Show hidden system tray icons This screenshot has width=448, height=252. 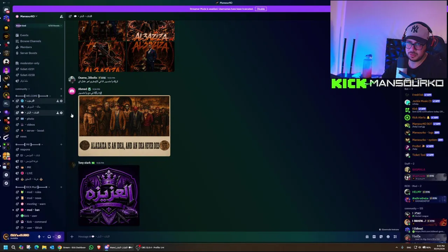pyautogui.click(x=397, y=247)
